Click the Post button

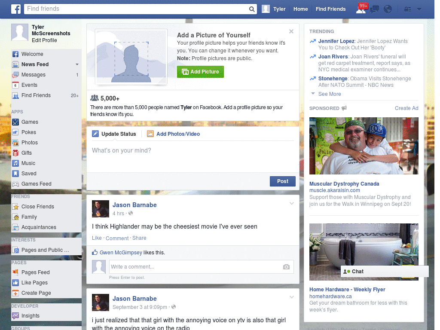coord(283,181)
